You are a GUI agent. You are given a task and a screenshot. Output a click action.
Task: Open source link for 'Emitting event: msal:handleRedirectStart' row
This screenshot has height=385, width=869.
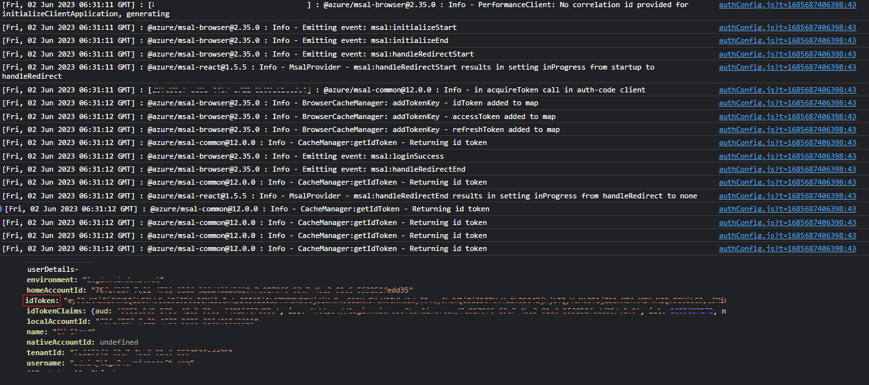[x=787, y=54]
